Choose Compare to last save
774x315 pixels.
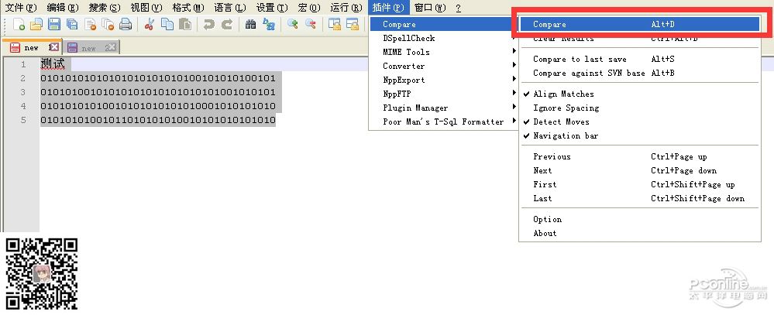pos(580,60)
